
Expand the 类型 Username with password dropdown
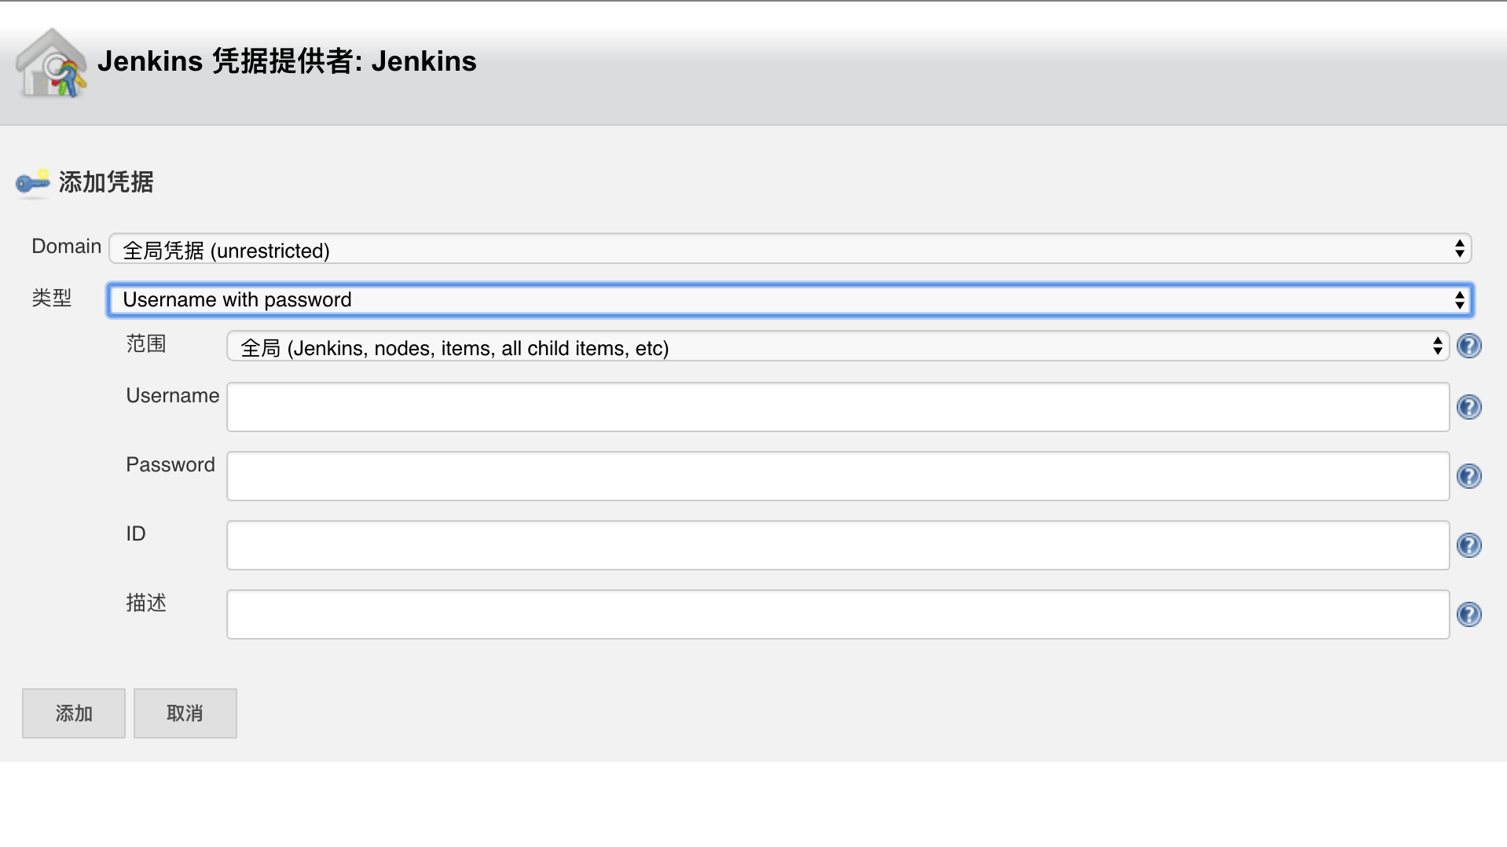(x=790, y=299)
